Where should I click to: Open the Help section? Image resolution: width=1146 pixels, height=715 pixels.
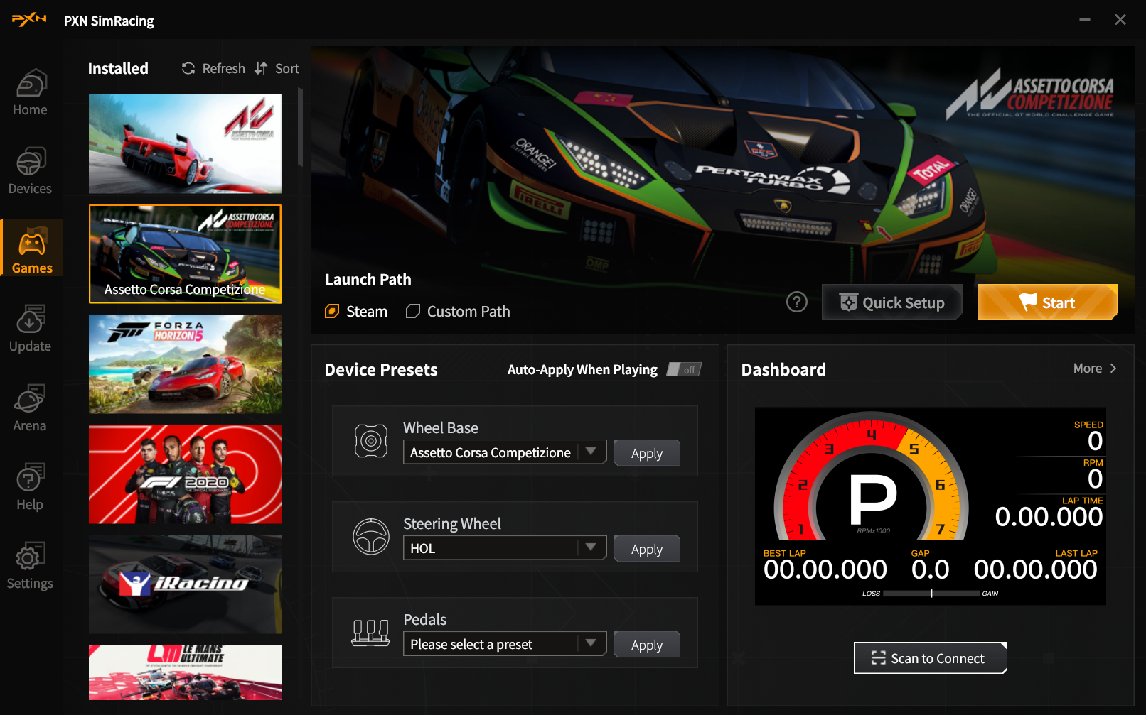coord(30,488)
